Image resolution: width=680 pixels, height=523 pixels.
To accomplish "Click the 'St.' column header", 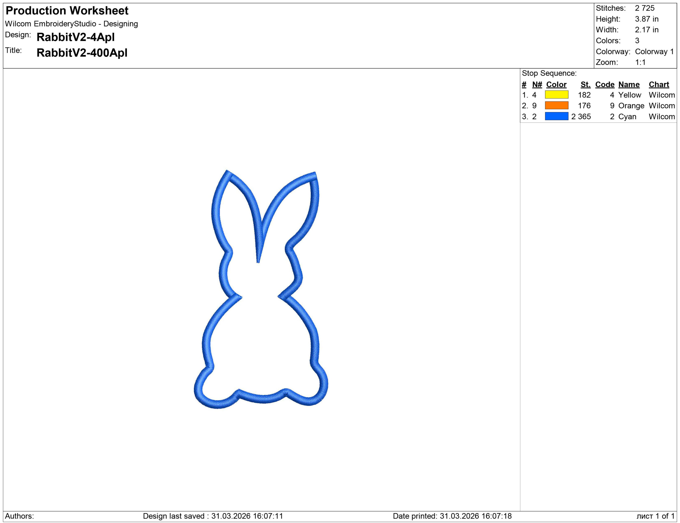I will (585, 84).
